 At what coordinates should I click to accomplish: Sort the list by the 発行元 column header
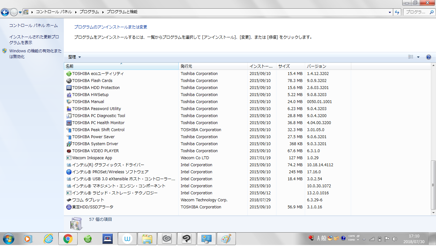pos(213,66)
